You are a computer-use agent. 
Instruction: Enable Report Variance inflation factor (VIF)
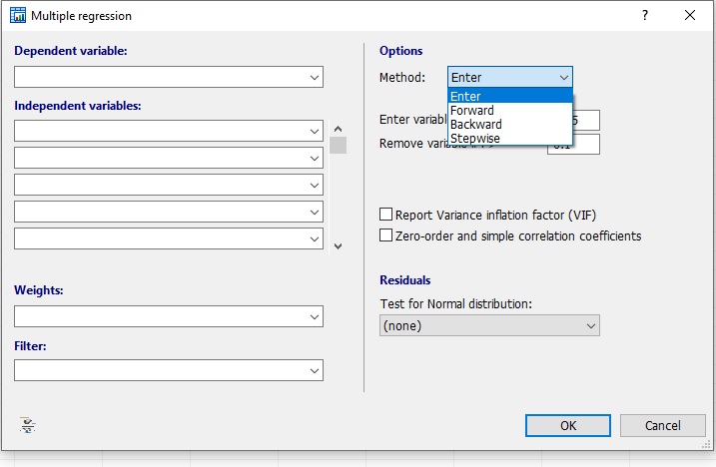[386, 215]
